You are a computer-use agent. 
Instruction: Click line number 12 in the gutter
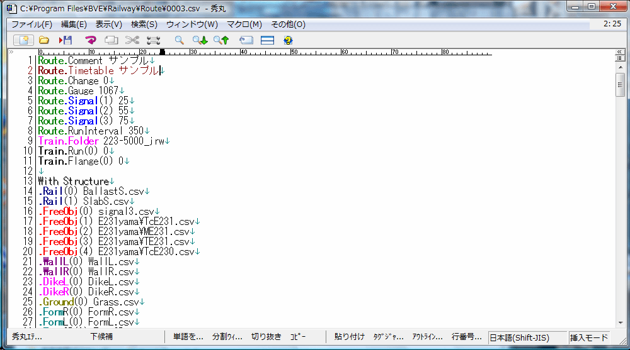tap(28, 171)
